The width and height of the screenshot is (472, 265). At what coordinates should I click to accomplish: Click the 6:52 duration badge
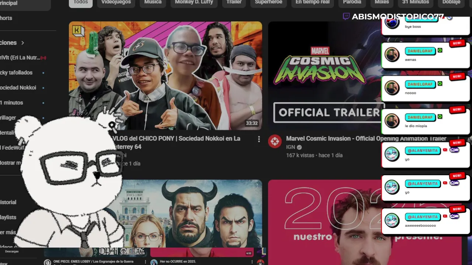pyautogui.click(x=249, y=253)
